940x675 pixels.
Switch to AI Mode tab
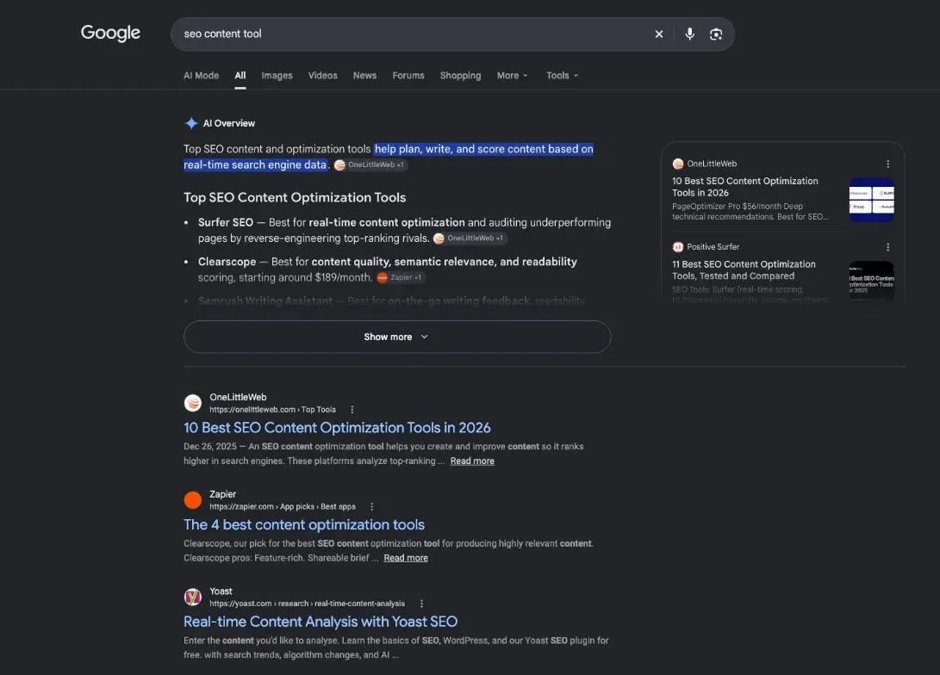pyautogui.click(x=201, y=76)
